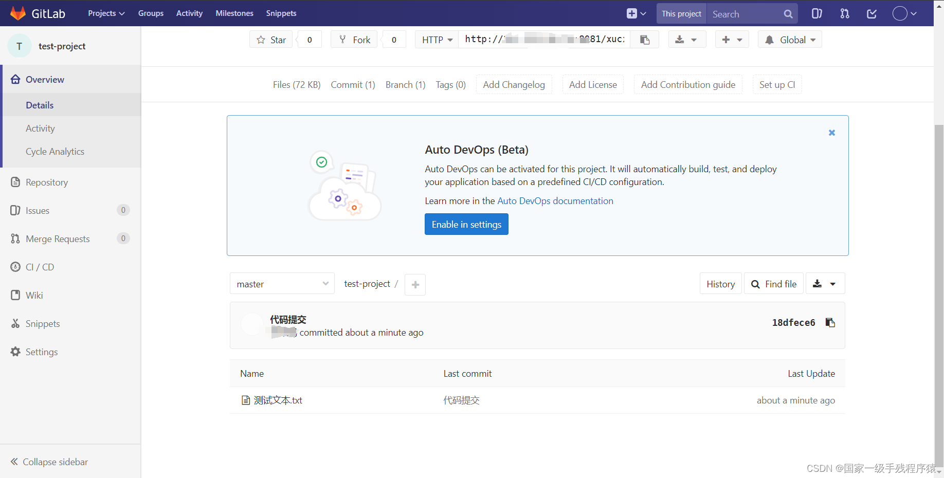The image size is (944, 478).
Task: Open Branch (1) link
Action: (x=406, y=85)
